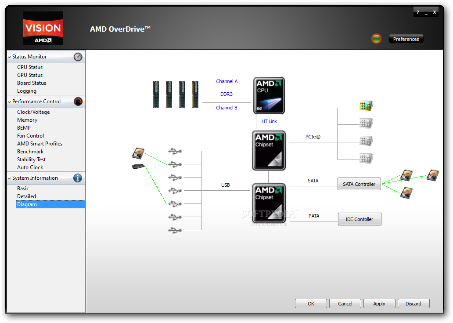
Task: Click the Channel A label
Action: [227, 82]
